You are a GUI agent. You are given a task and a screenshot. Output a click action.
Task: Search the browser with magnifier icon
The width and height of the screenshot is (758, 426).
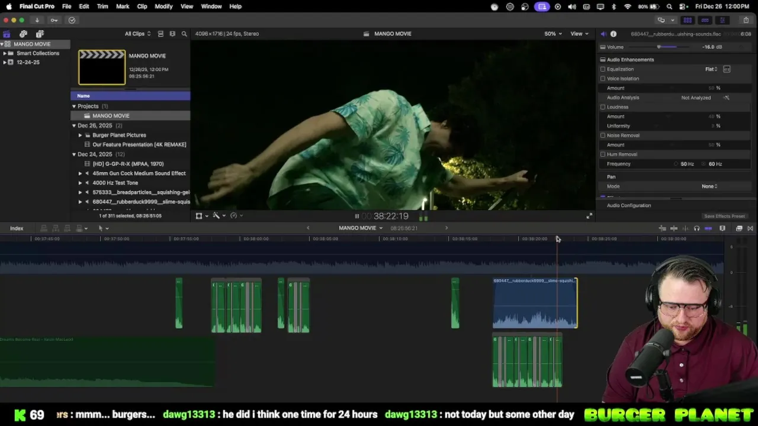click(x=184, y=34)
